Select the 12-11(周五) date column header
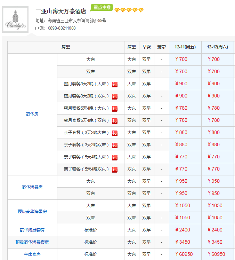This screenshot has width=235, height=260. [x=185, y=47]
